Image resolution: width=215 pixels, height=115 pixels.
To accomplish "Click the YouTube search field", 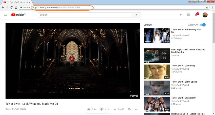I will [x=84, y=15].
